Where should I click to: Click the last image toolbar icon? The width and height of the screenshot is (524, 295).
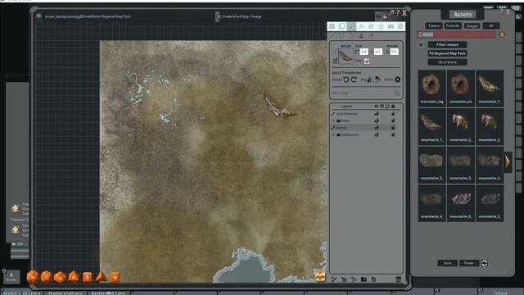[400, 26]
